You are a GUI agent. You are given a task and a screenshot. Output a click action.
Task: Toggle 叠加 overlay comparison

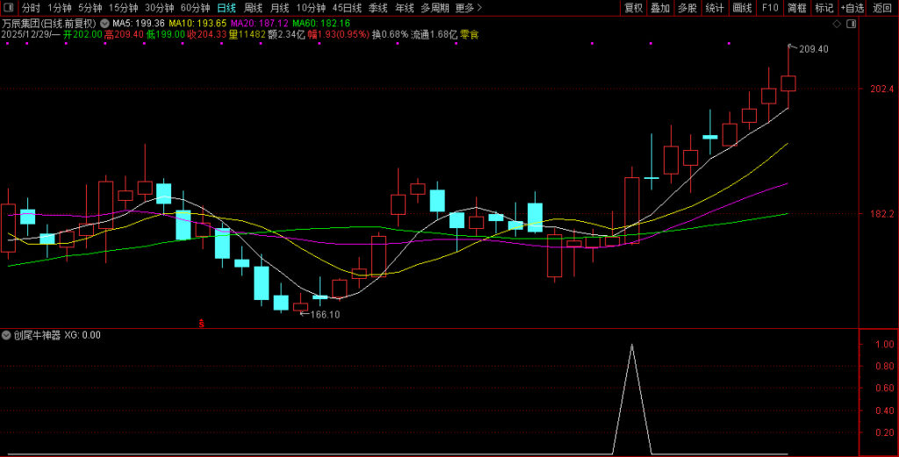tap(660, 8)
